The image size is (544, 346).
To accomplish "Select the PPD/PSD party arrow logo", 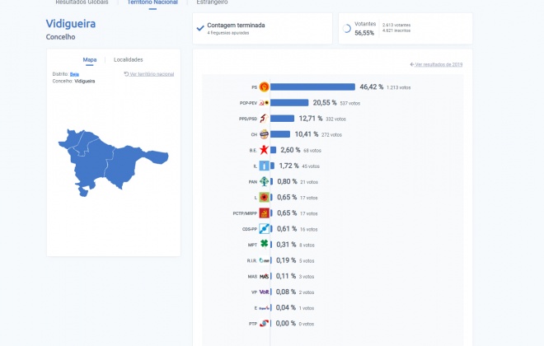I will [x=264, y=119].
